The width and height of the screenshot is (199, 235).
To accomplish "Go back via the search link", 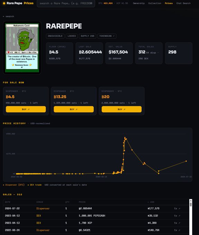I will click(8, 16).
